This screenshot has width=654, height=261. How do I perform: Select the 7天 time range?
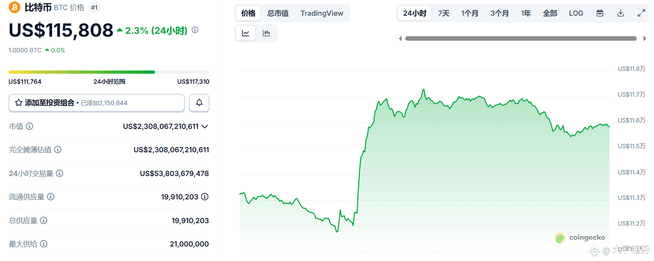pyautogui.click(x=444, y=13)
